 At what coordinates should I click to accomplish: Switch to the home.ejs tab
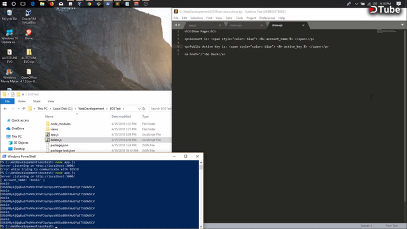[x=236, y=25]
